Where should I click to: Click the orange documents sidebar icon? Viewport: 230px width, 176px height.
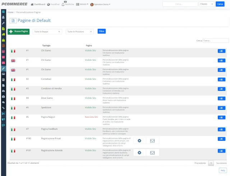pyautogui.click(x=3, y=46)
